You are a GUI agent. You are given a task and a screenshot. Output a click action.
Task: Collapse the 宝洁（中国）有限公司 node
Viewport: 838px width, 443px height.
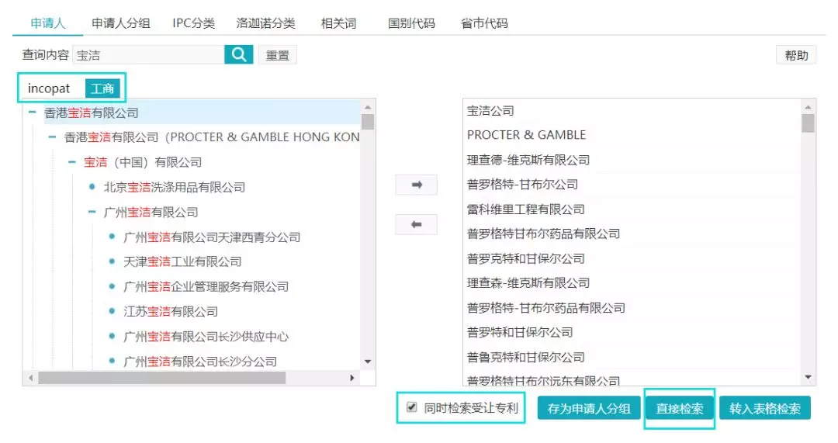pos(71,162)
